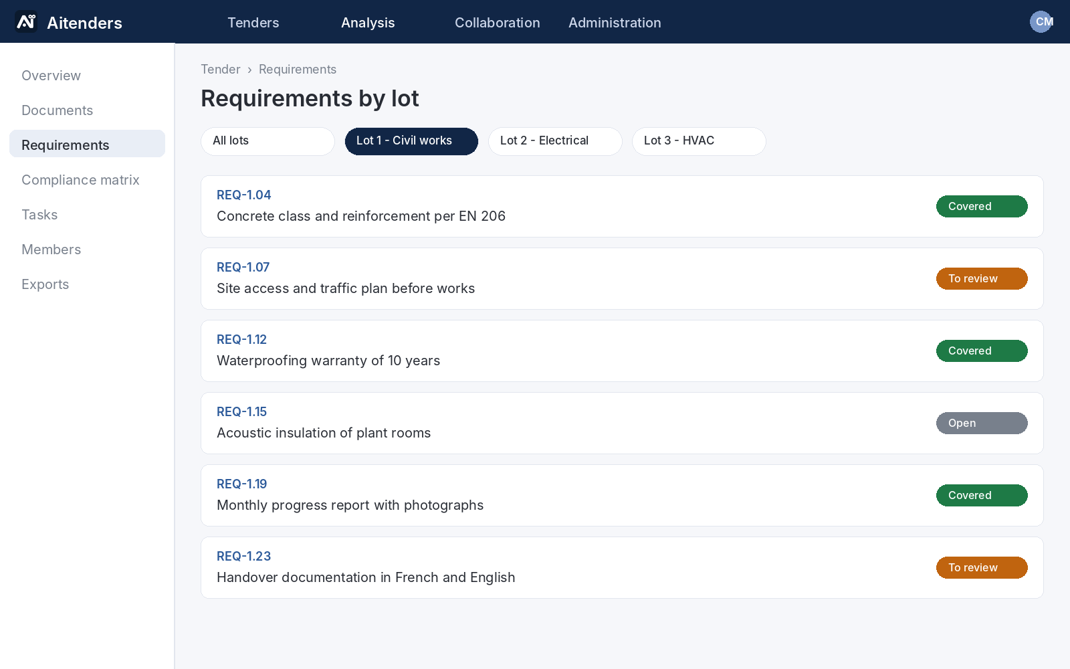Open Tasks in the sidebar
This screenshot has height=669, width=1070.
(87, 215)
